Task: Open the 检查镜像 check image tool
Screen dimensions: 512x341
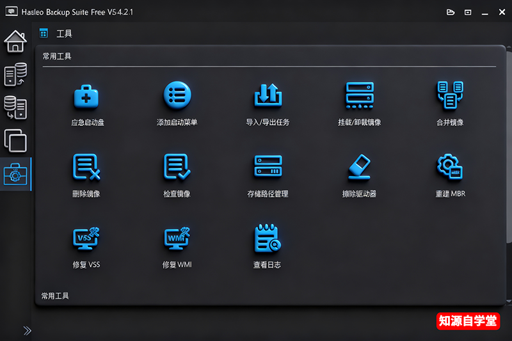Action: point(177,175)
